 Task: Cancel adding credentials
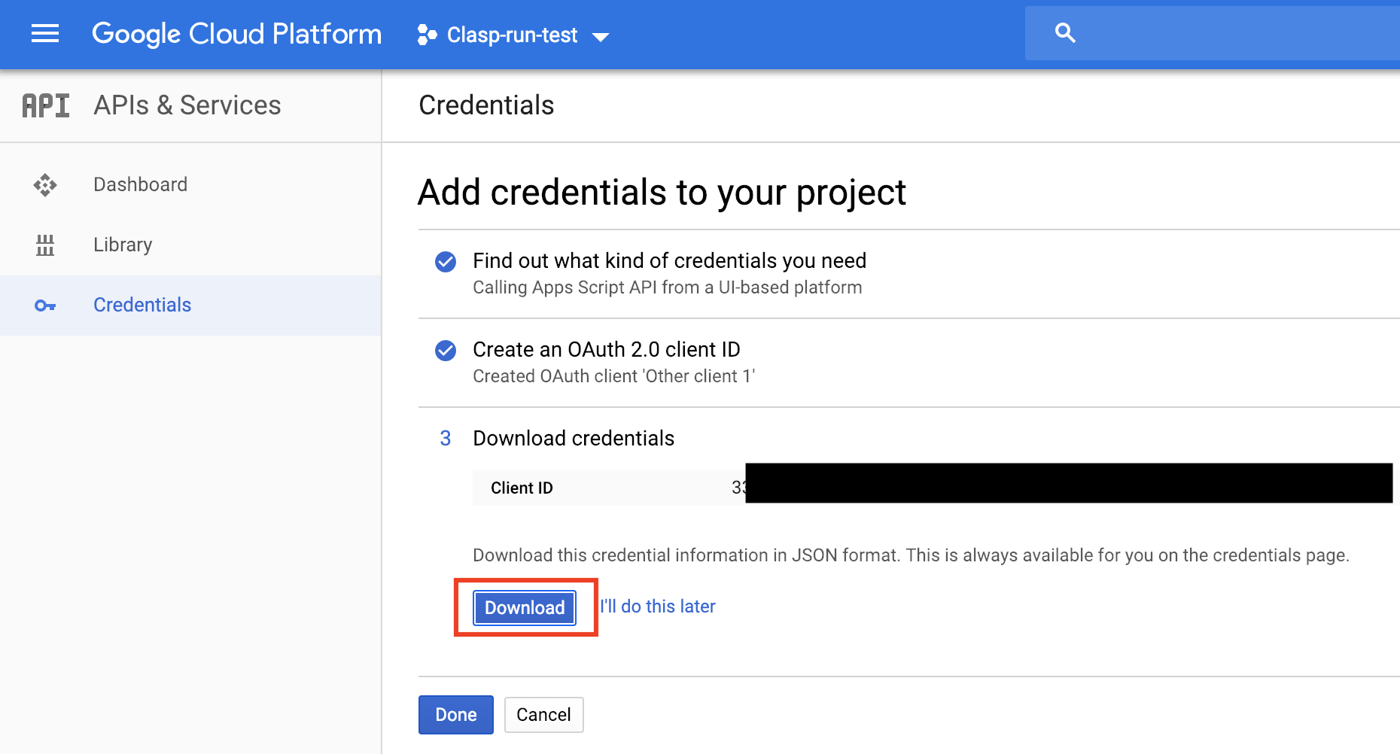pos(543,714)
